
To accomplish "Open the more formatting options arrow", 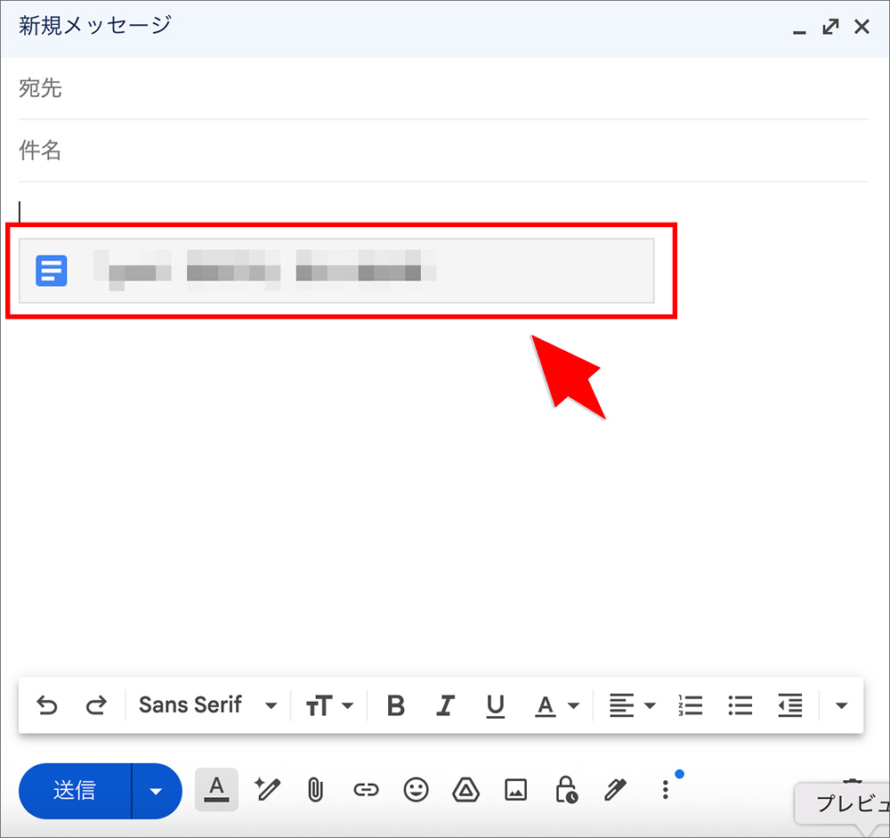I will (x=840, y=704).
